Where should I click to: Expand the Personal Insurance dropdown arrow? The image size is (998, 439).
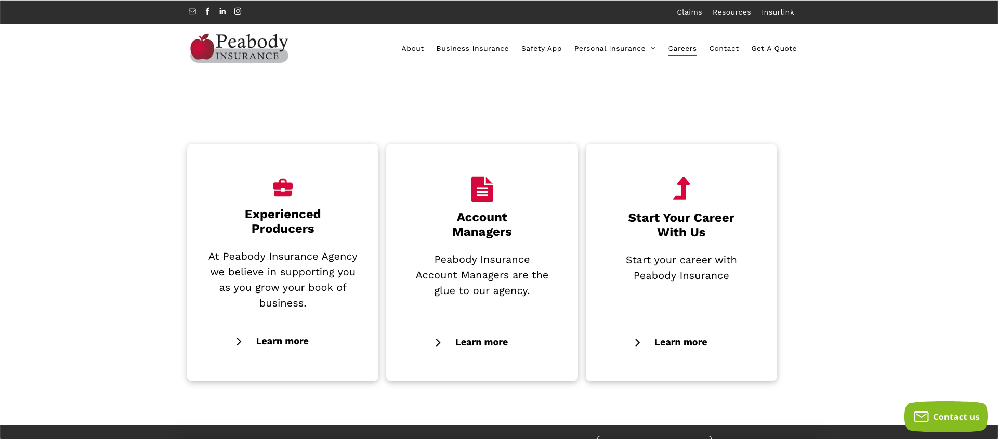pos(653,49)
